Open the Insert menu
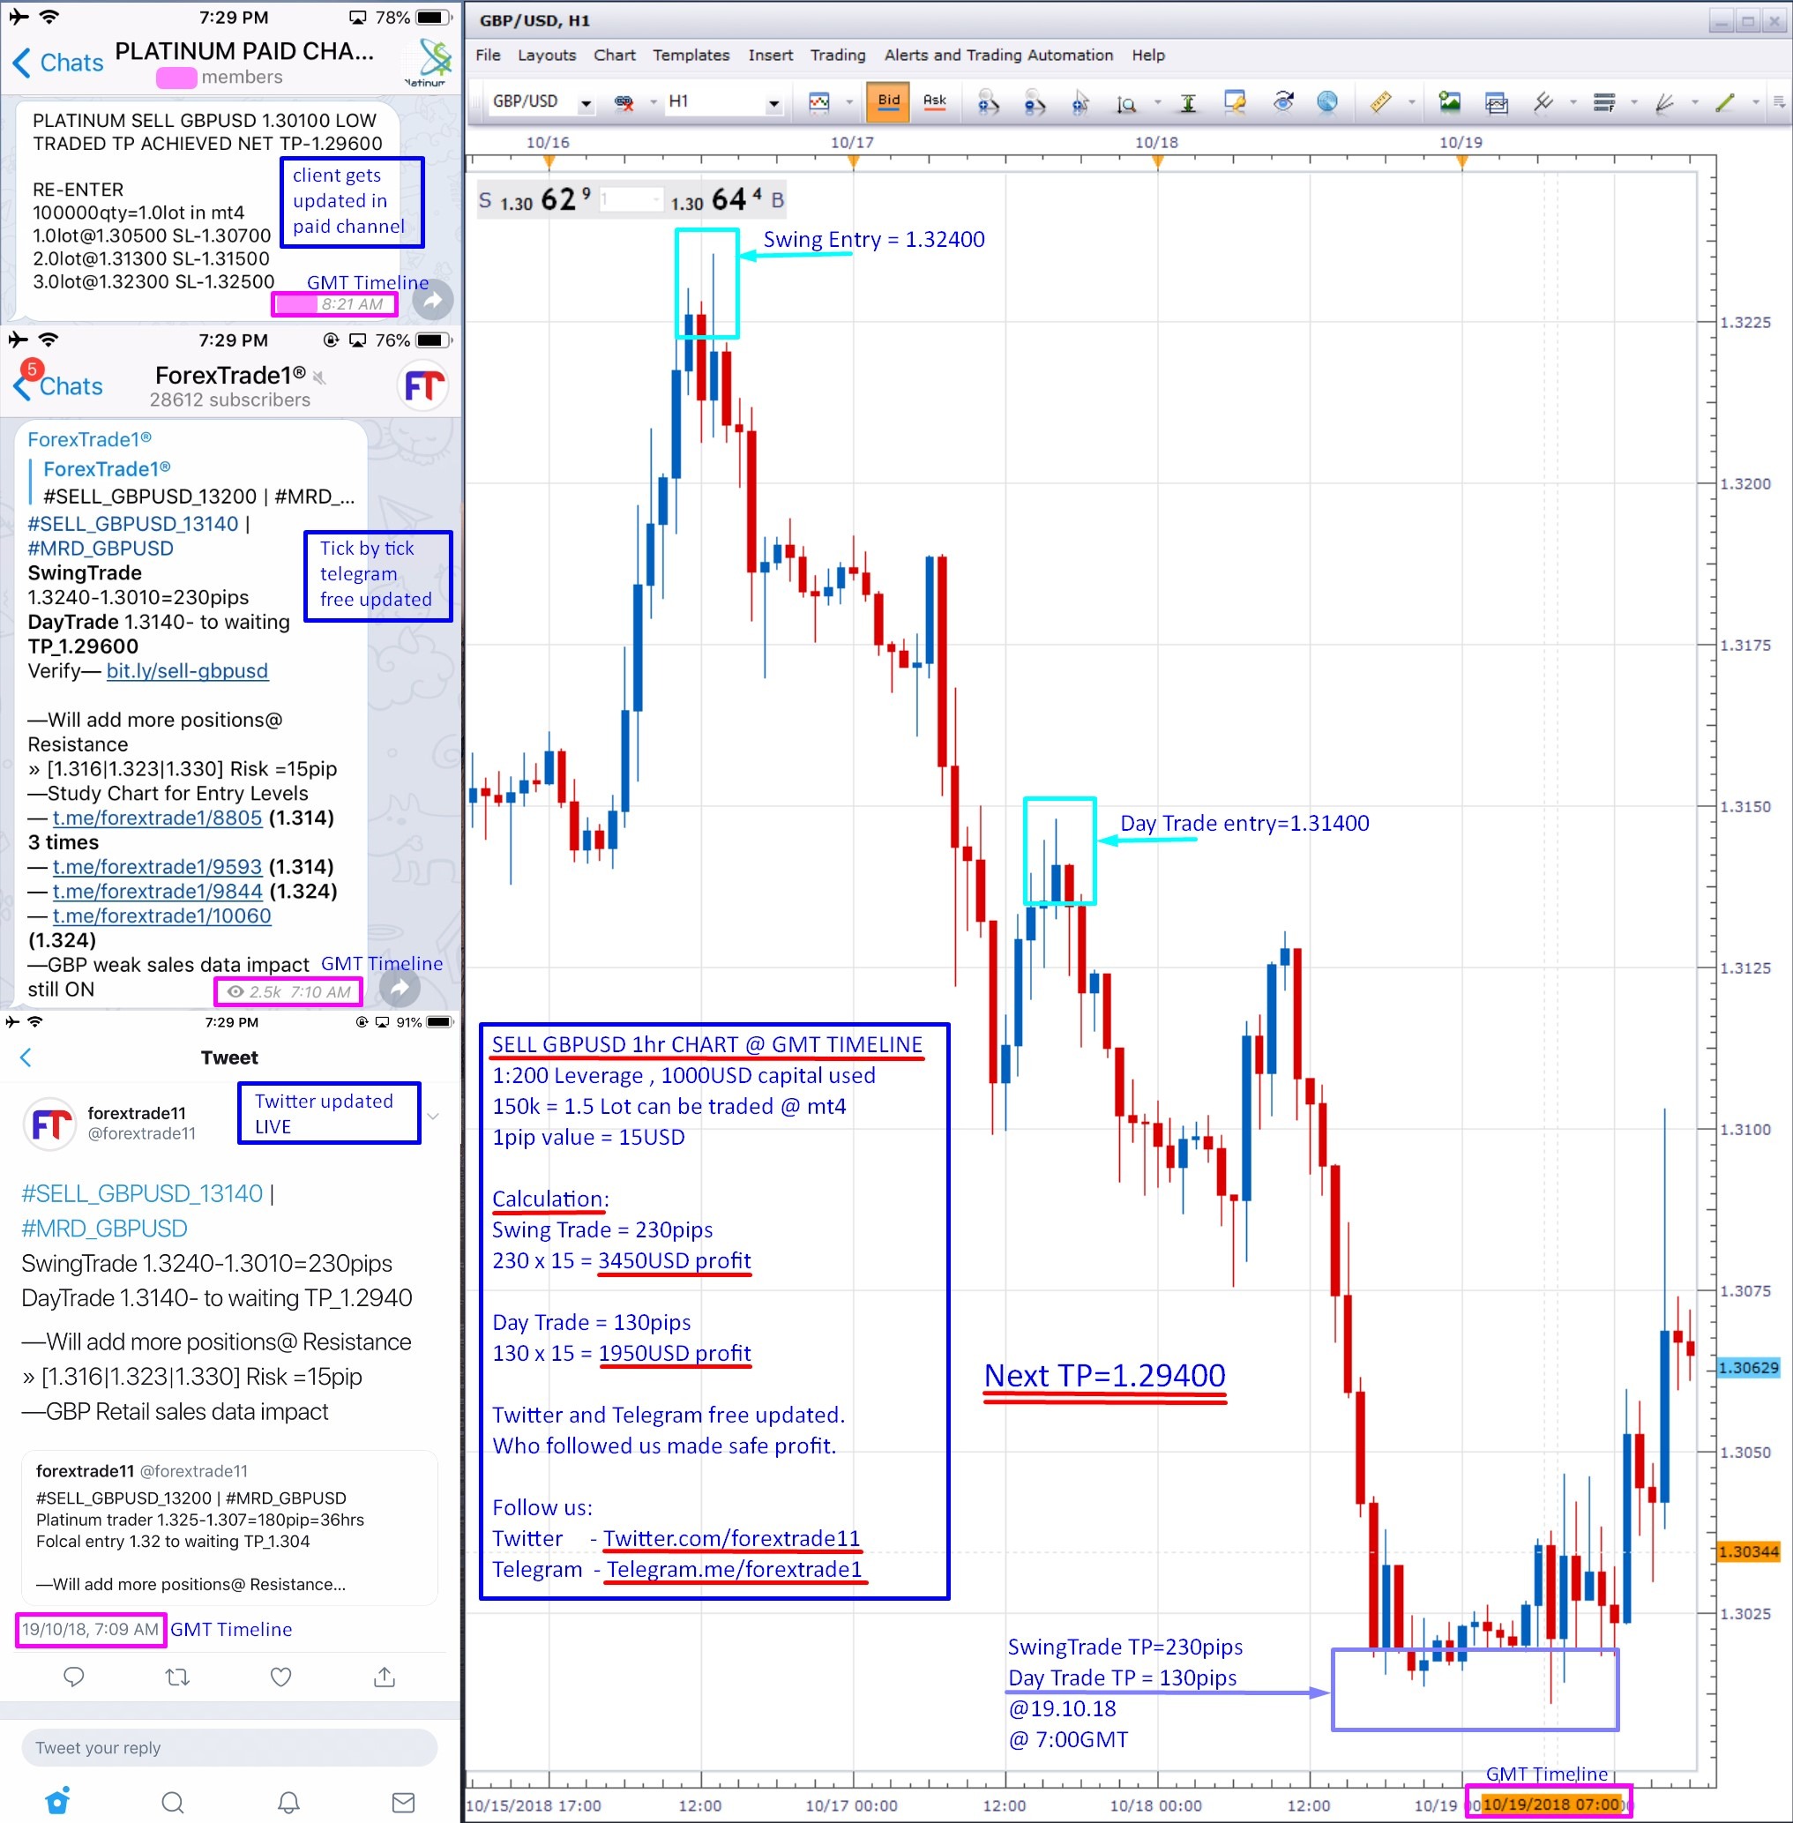 coord(770,56)
